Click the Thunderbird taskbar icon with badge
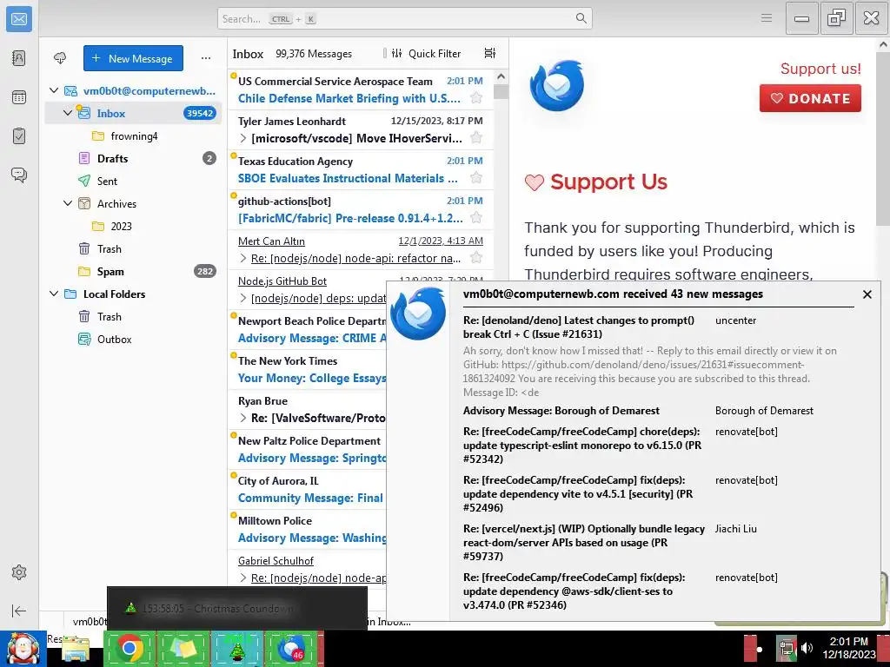This screenshot has height=667, width=890. (291, 648)
